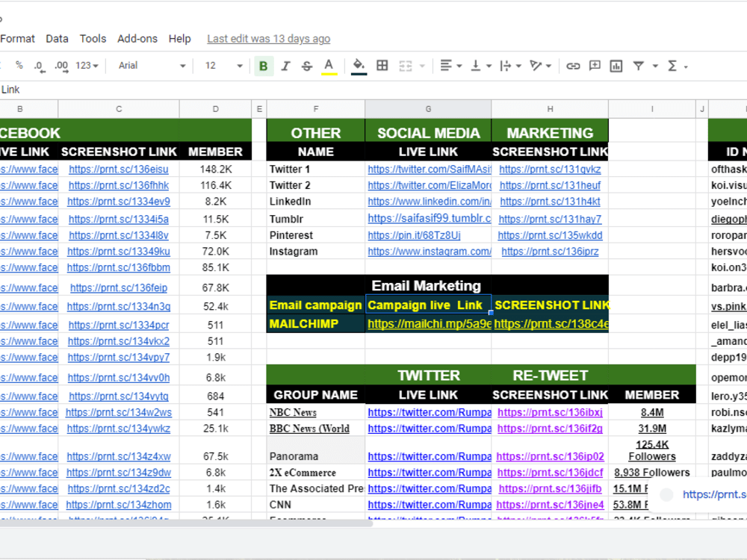The width and height of the screenshot is (747, 560).
Task: Open LinkedIn live link
Action: [x=430, y=202]
